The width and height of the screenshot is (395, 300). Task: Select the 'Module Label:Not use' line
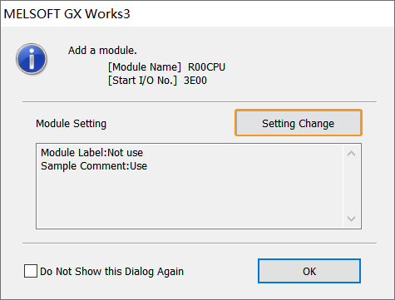pyautogui.click(x=91, y=153)
